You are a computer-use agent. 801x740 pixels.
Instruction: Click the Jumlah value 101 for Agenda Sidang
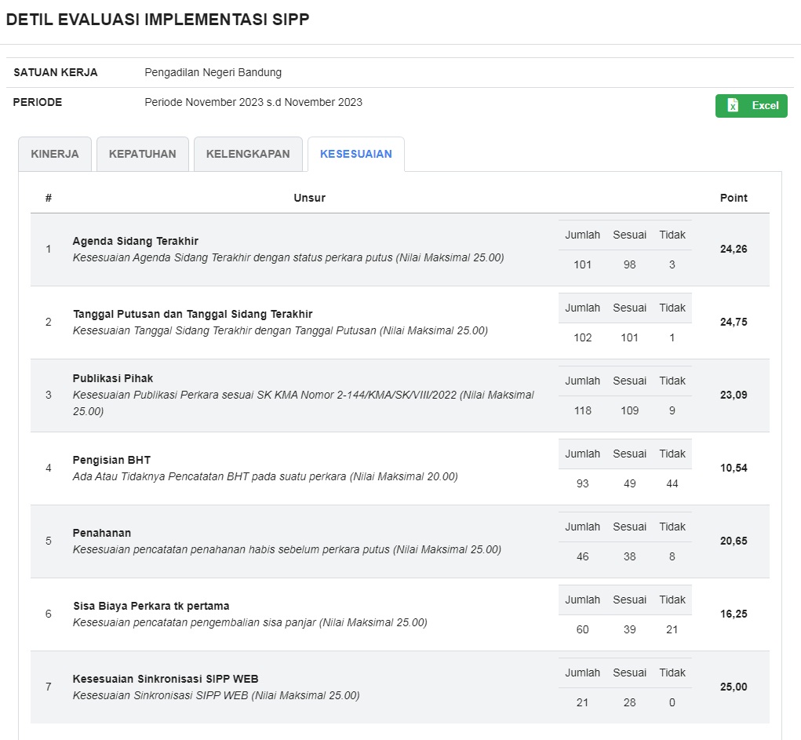pos(582,264)
